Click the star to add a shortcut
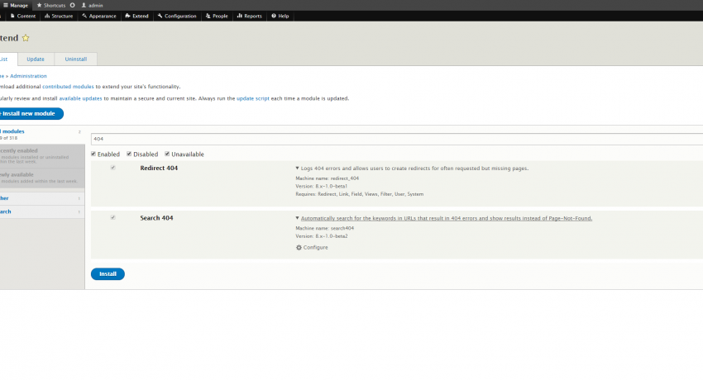The image size is (703, 380). [x=26, y=38]
